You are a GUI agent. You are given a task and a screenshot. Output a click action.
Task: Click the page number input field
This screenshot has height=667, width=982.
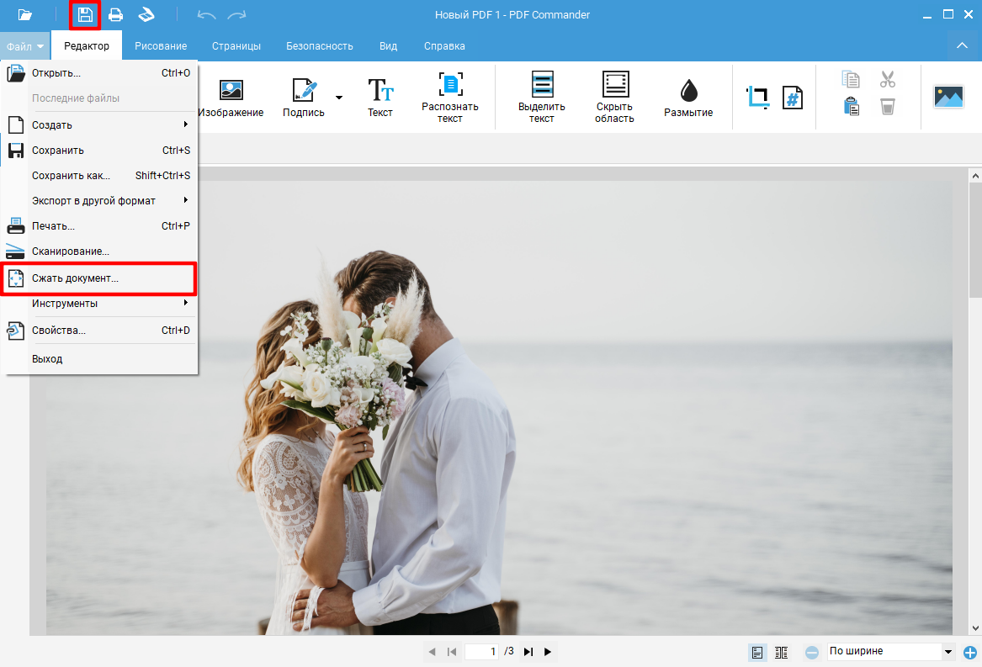(481, 652)
